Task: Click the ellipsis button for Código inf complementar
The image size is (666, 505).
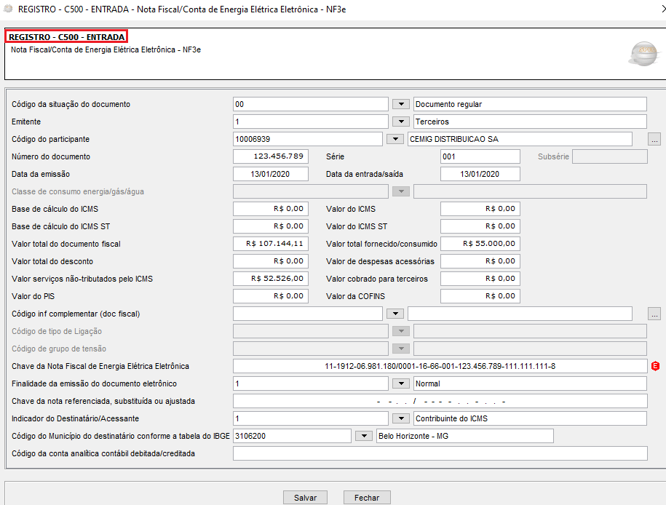Action: tap(654, 314)
